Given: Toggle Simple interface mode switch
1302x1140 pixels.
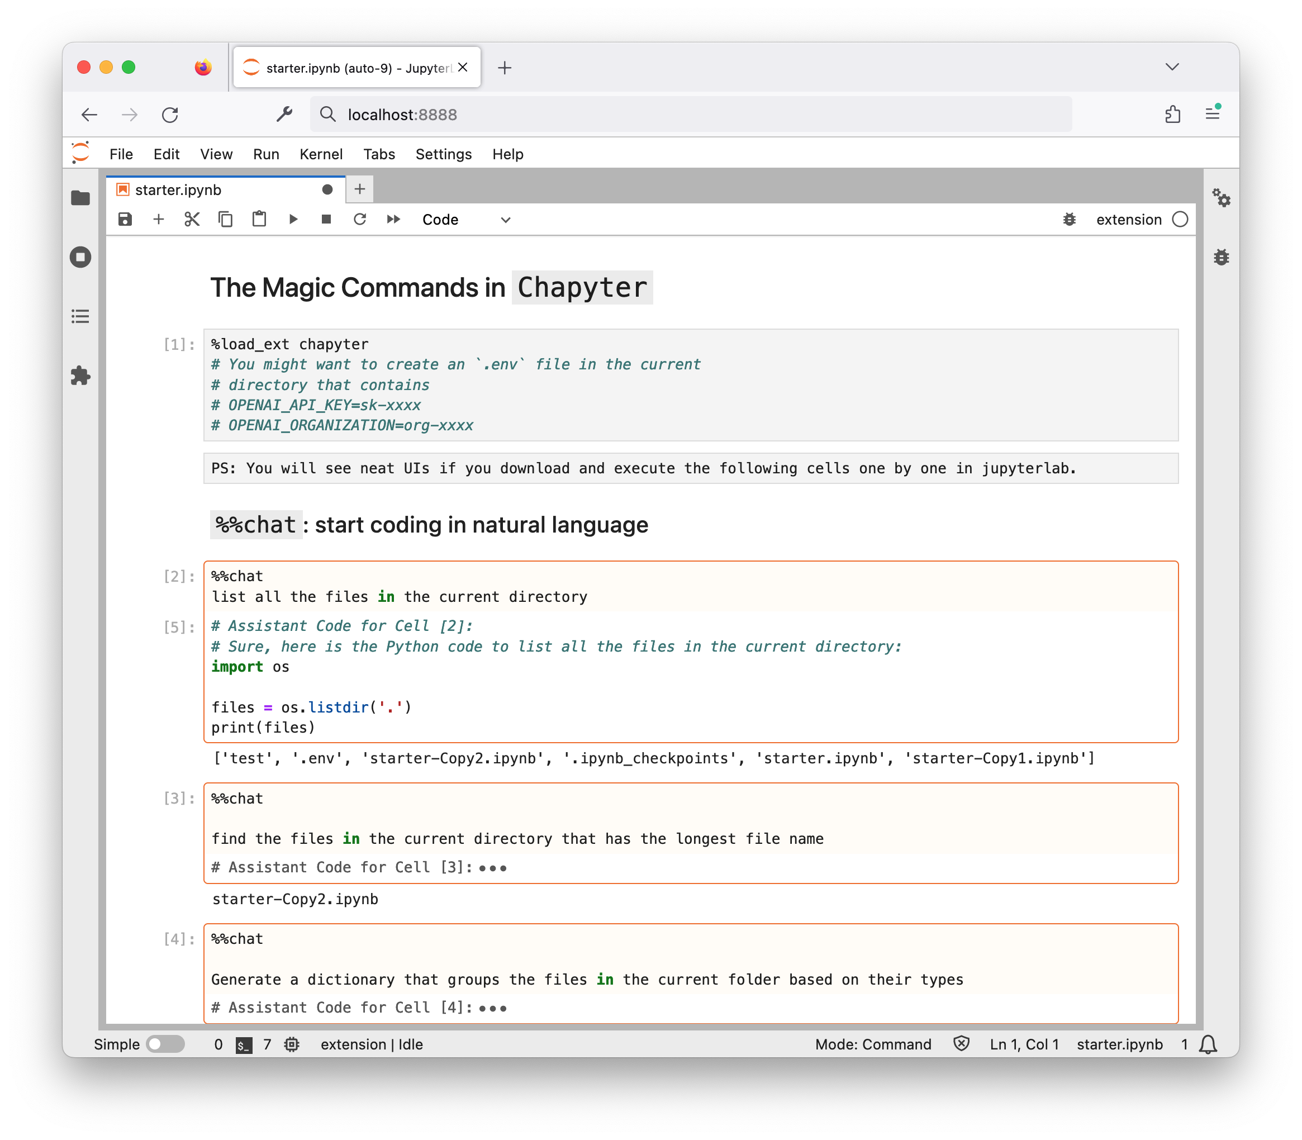Looking at the screenshot, I should pos(165,1044).
